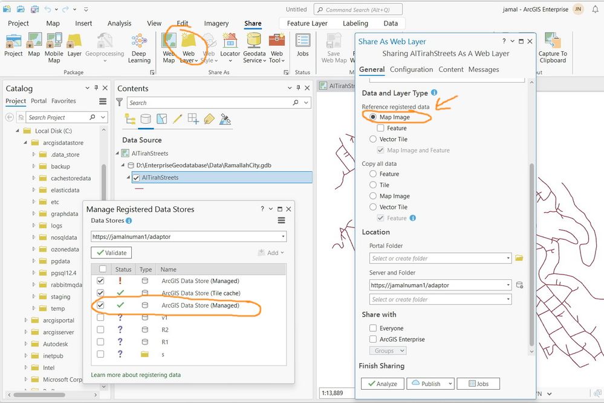Click the Validate button
604x403 pixels.
pos(111,253)
